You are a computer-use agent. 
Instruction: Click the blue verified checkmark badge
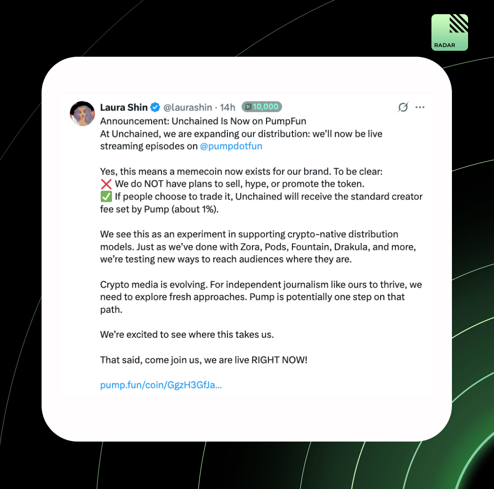155,108
